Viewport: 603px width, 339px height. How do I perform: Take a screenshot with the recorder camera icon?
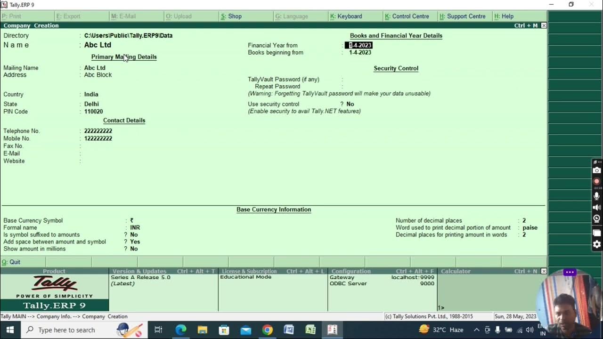pyautogui.click(x=597, y=170)
